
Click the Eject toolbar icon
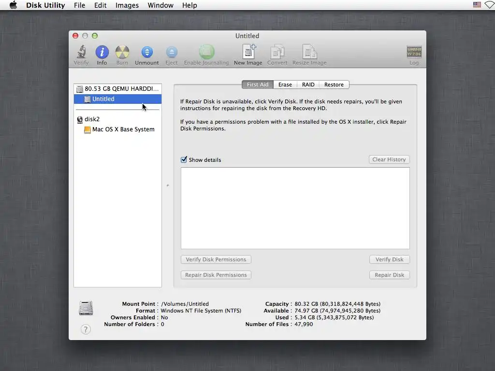click(172, 52)
